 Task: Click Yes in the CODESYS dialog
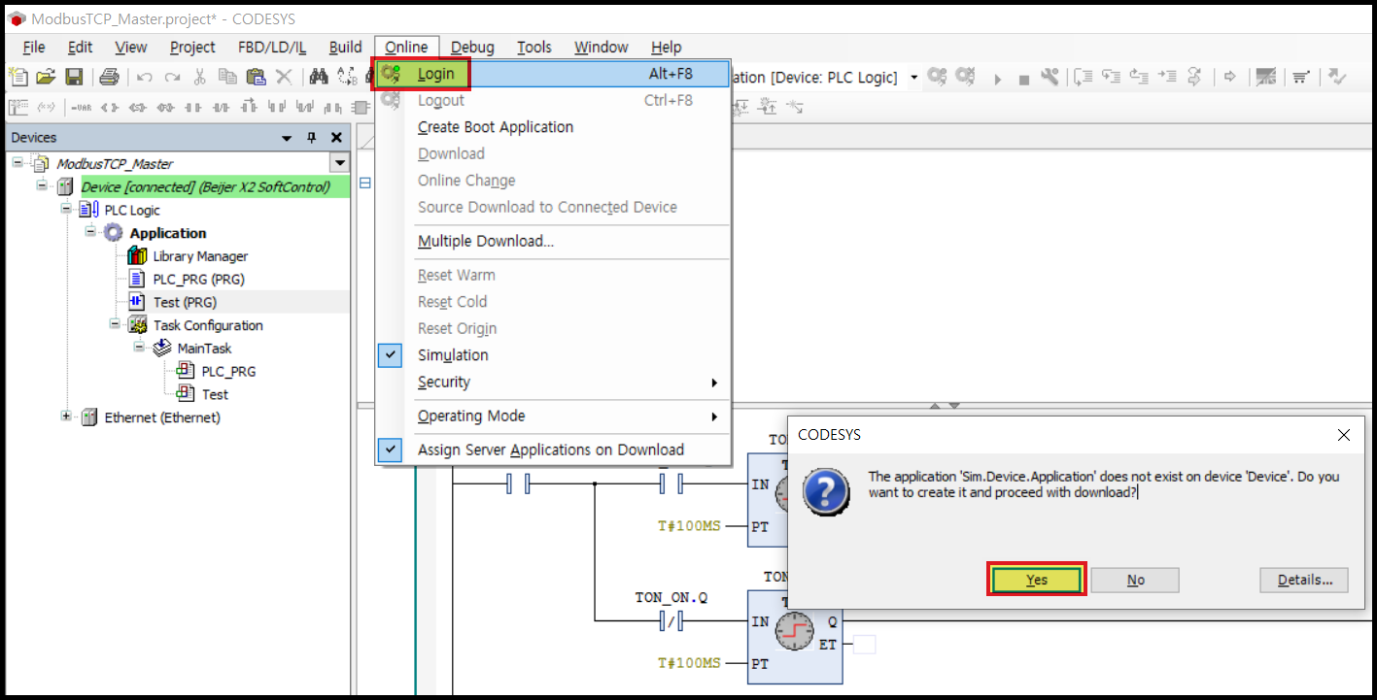pos(1037,580)
